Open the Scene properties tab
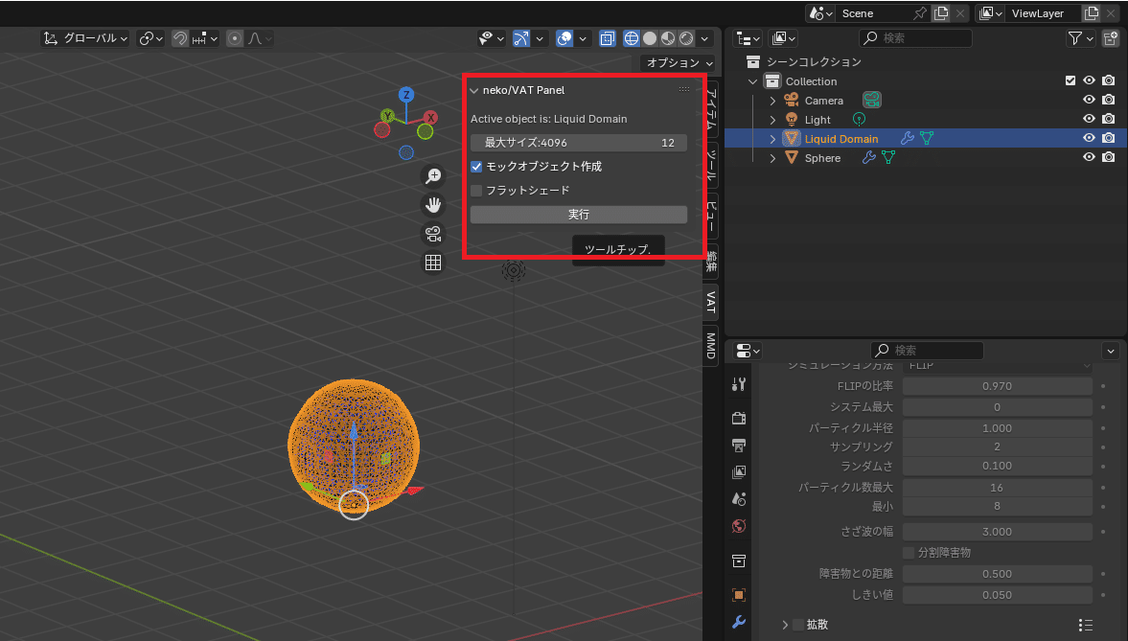This screenshot has height=641, width=1128. [739, 498]
